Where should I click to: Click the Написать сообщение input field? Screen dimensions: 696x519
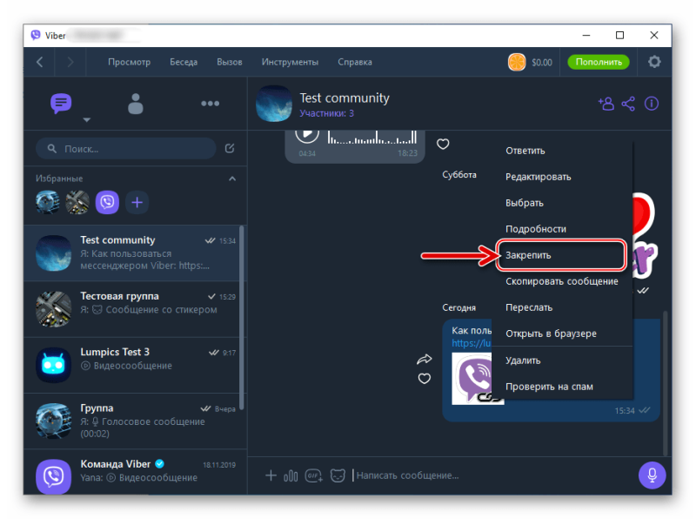(x=492, y=475)
